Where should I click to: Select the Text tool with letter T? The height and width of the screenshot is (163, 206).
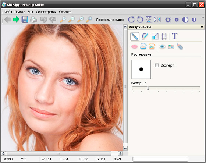pyautogui.click(x=174, y=36)
